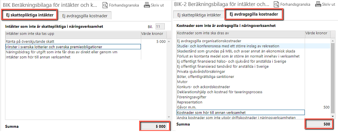Click the Förhandsgranska magnifier icon in the BIK window

pyautogui.click(x=105, y=5)
